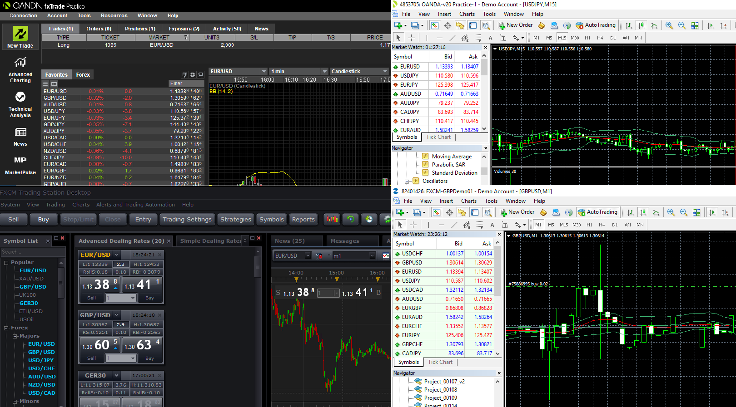Tile windows icon in OANDA MT4 toolbar
The width and height of the screenshot is (736, 407).
pos(695,25)
